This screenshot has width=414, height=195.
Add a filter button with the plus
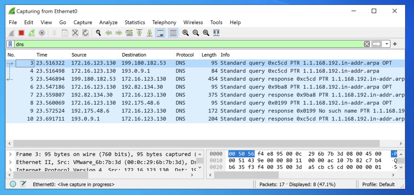pyautogui.click(x=395, y=44)
